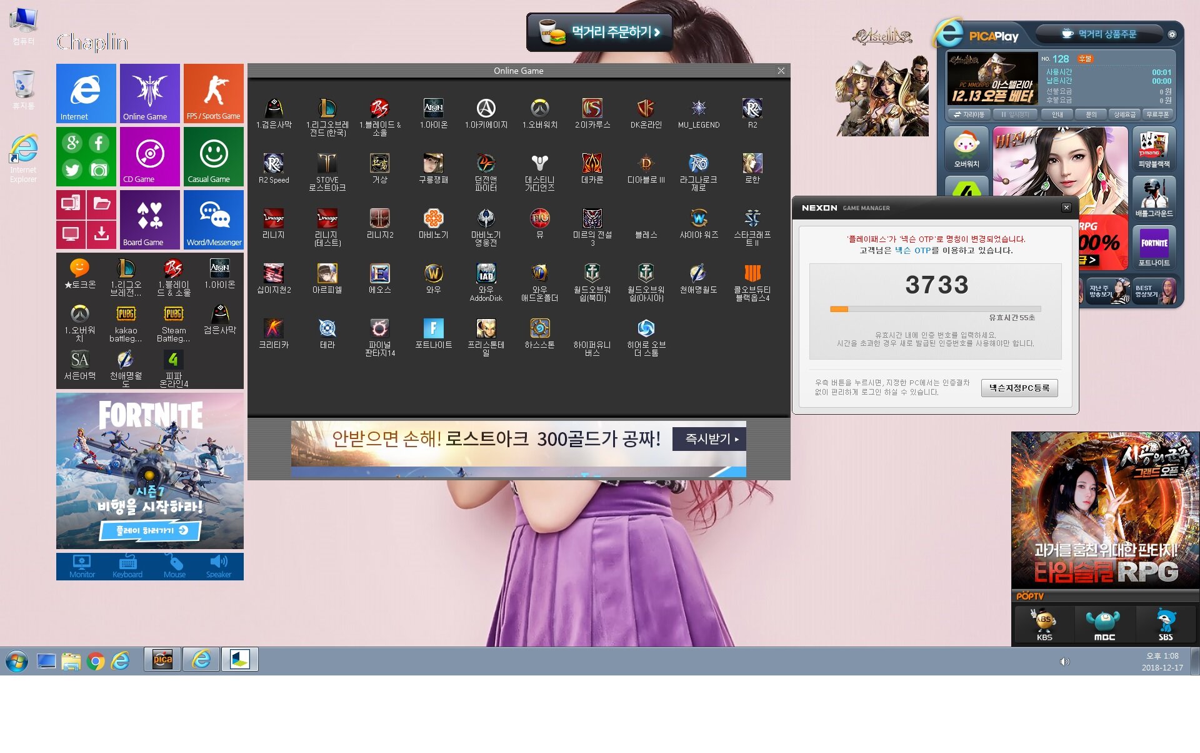The width and height of the screenshot is (1200, 753).
Task: Open Chrome from the Windows taskbar
Action: coord(96,660)
